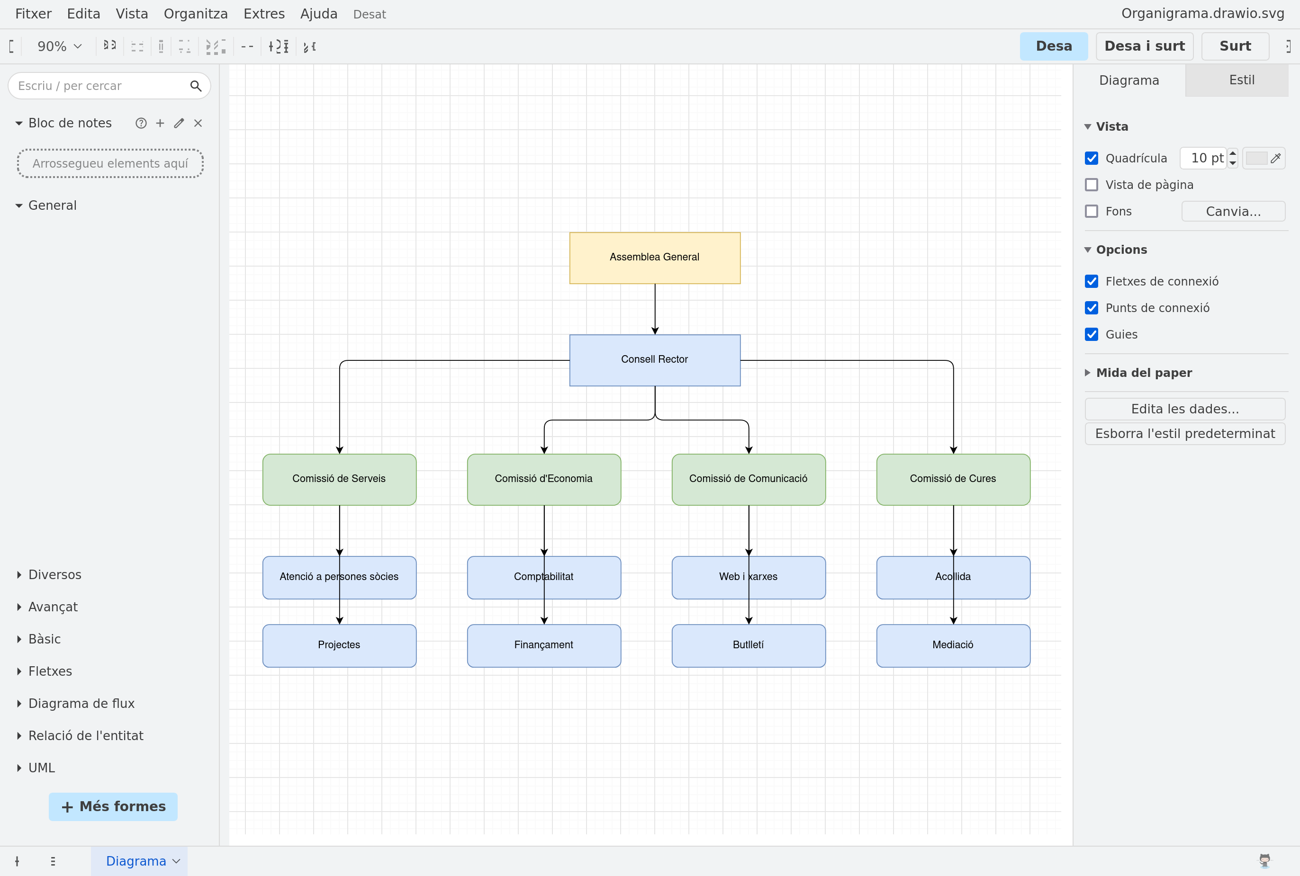Image resolution: width=1300 pixels, height=876 pixels.
Task: Click Edita les dades... button
Action: [1185, 409]
